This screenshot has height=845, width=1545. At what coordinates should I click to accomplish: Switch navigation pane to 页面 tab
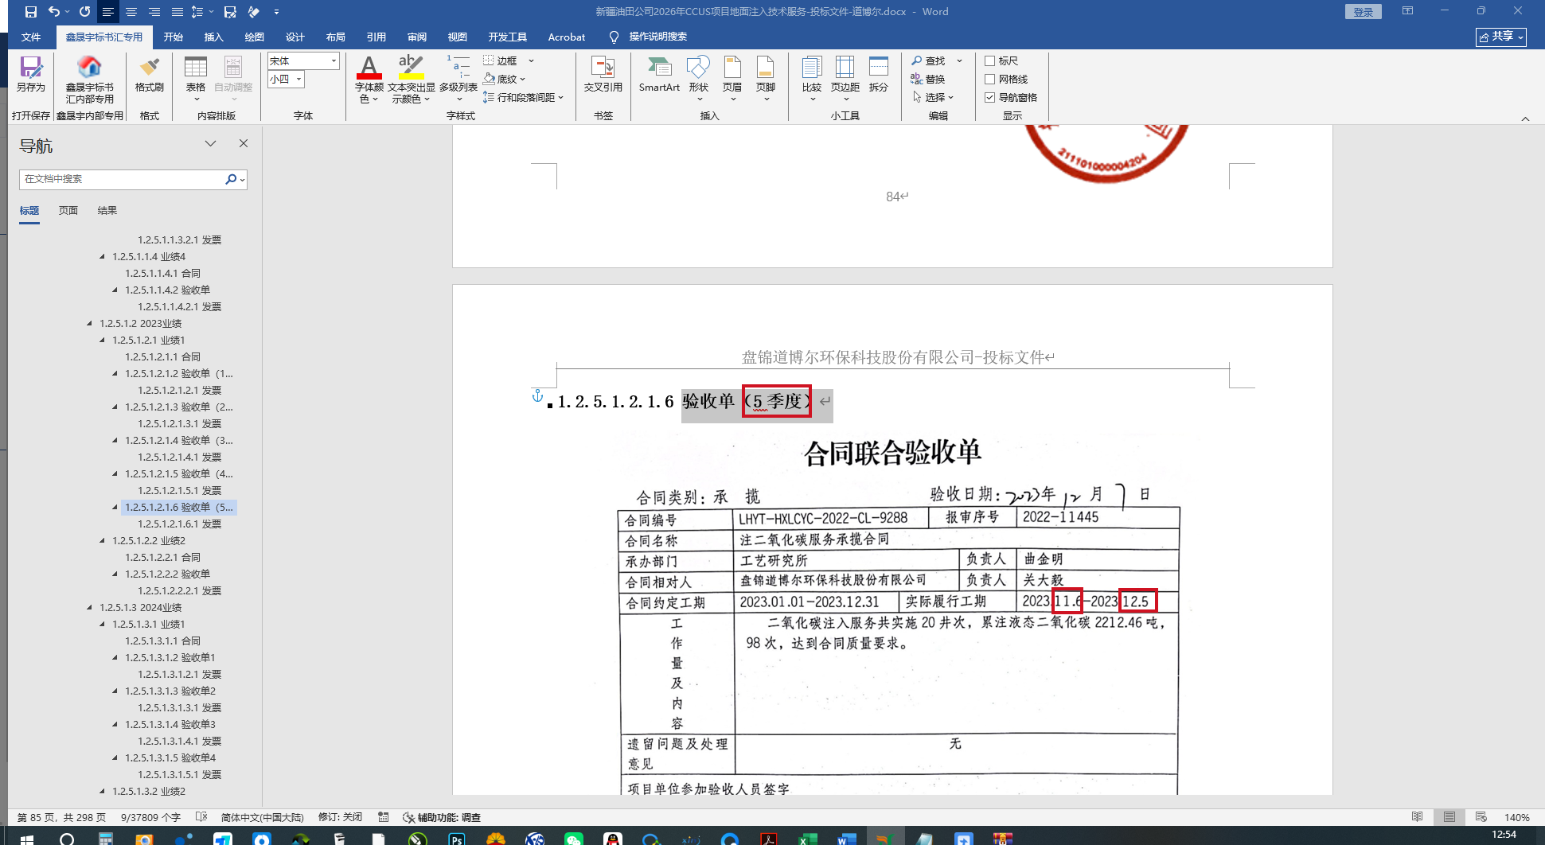68,210
